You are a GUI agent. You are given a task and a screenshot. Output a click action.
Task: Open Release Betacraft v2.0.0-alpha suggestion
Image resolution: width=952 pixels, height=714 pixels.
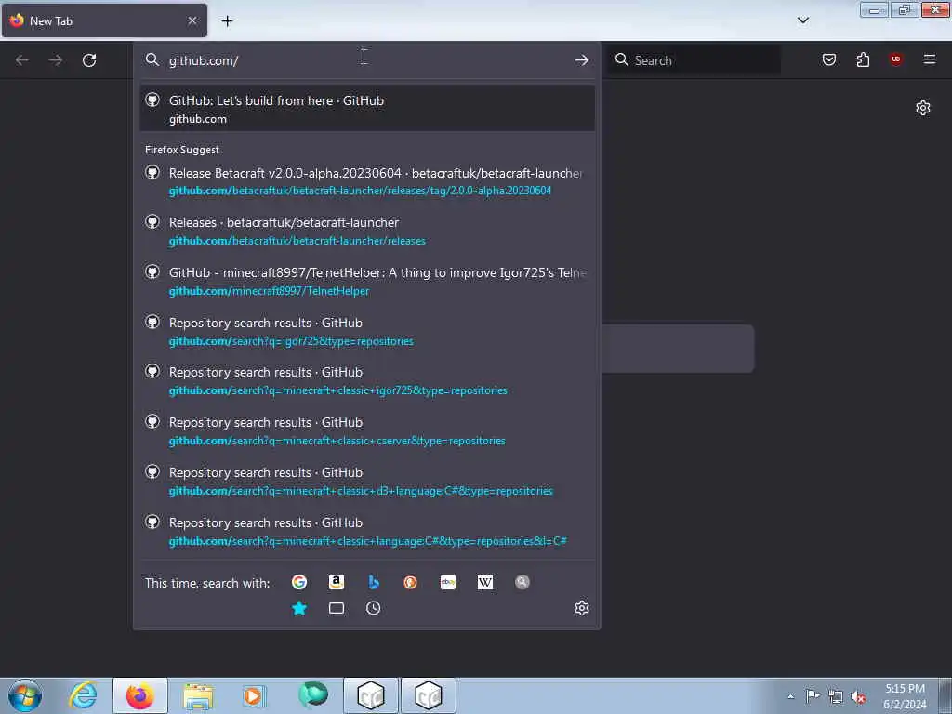(367, 181)
